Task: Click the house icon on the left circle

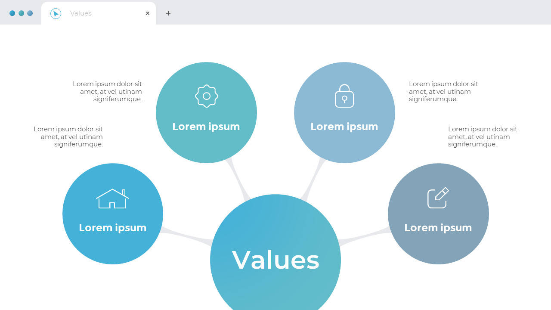Action: [113, 198]
